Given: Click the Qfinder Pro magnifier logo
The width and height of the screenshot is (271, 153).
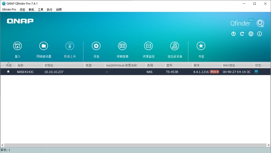Looking at the screenshot, I should tap(260, 23).
